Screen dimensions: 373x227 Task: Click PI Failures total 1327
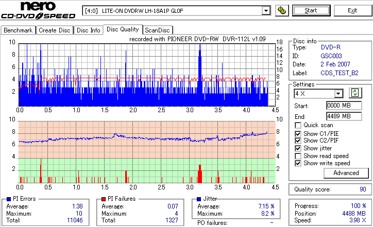click(x=172, y=220)
